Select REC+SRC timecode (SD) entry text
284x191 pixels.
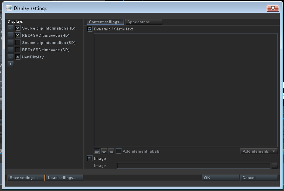[46, 50]
